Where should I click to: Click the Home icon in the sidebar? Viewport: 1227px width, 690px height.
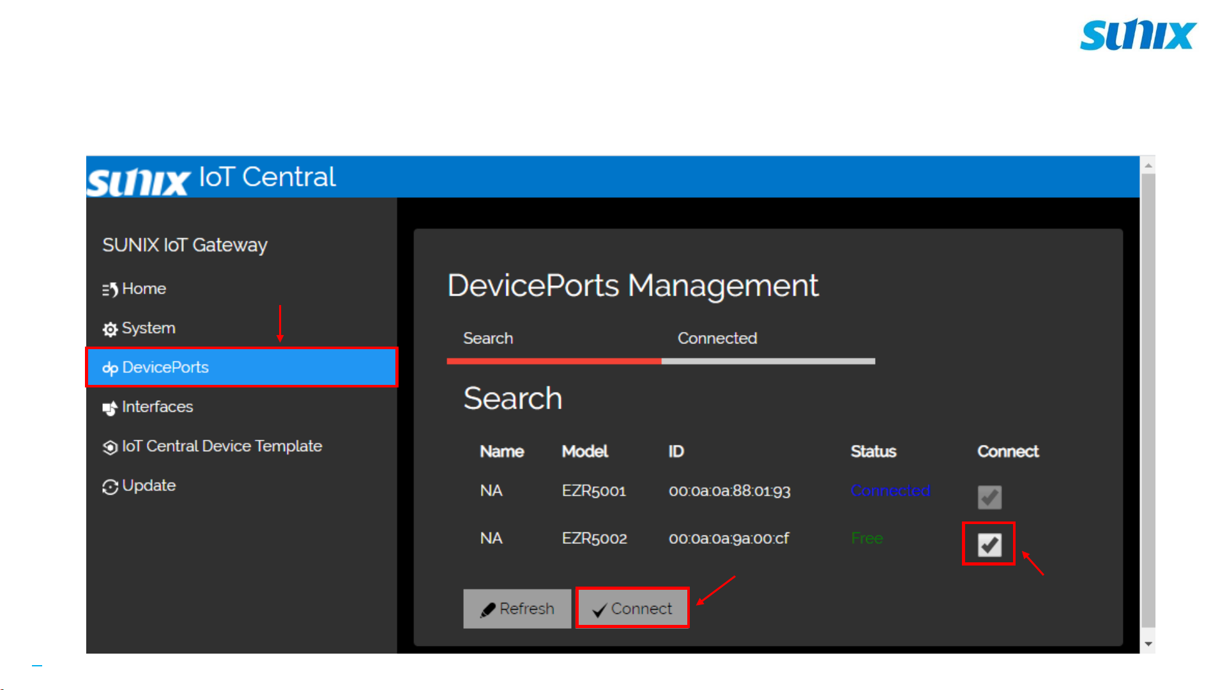coord(110,289)
